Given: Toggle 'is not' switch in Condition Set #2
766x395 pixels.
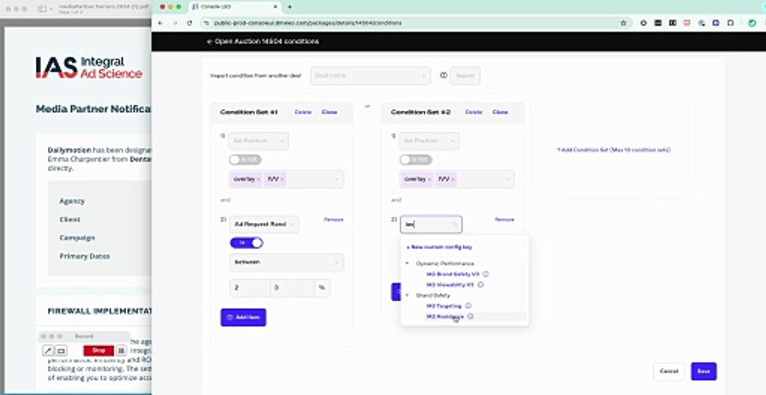Looking at the screenshot, I should (416, 160).
